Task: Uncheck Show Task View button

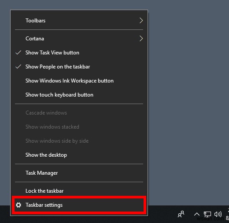Action: (79, 53)
